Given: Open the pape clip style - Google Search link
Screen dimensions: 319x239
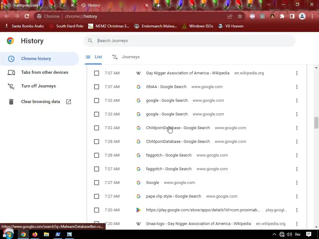Looking at the screenshot, I should click(x=174, y=196).
